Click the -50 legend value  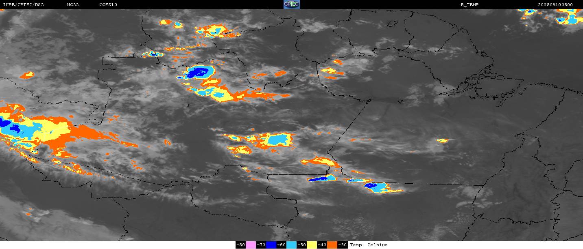302,245
